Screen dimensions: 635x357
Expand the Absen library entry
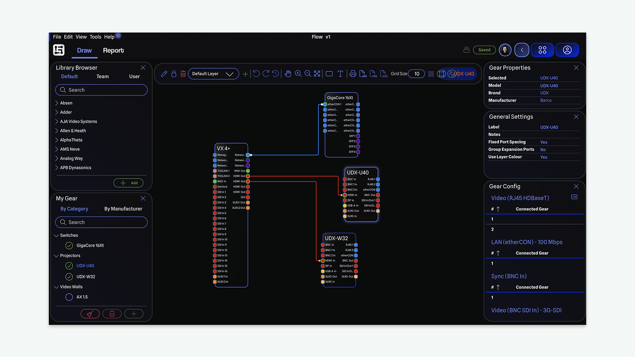57,103
